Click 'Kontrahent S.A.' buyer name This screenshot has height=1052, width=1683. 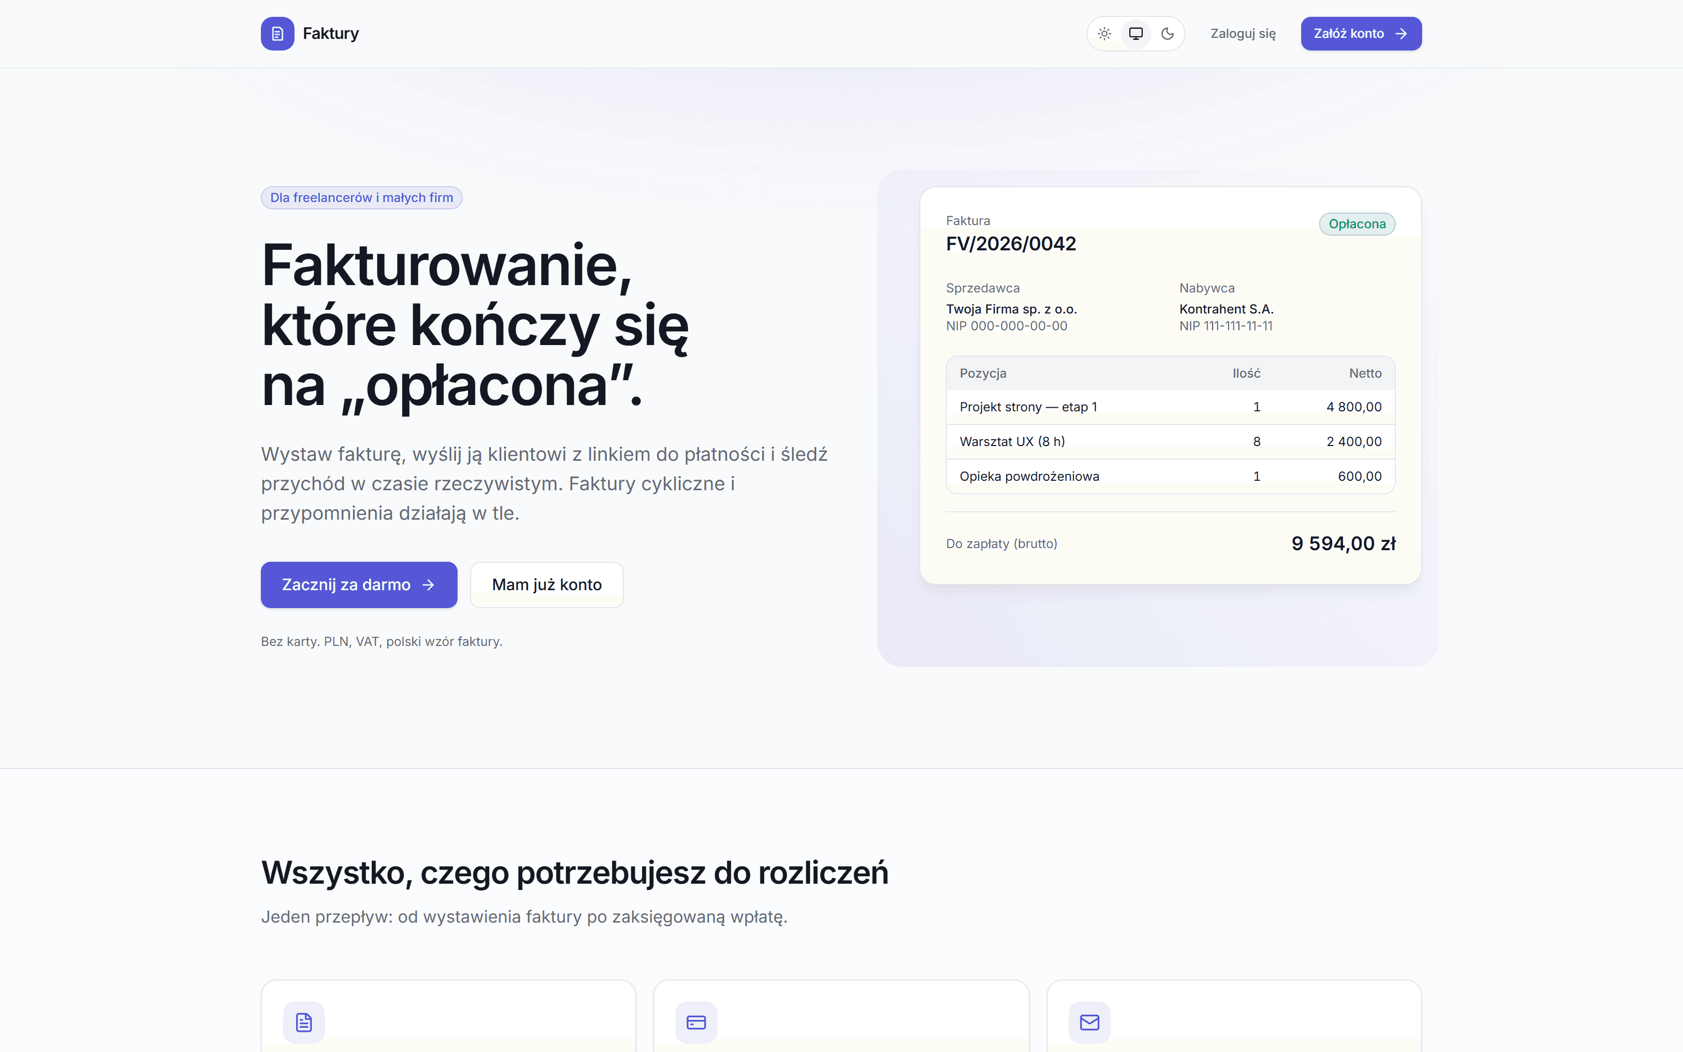click(1226, 309)
